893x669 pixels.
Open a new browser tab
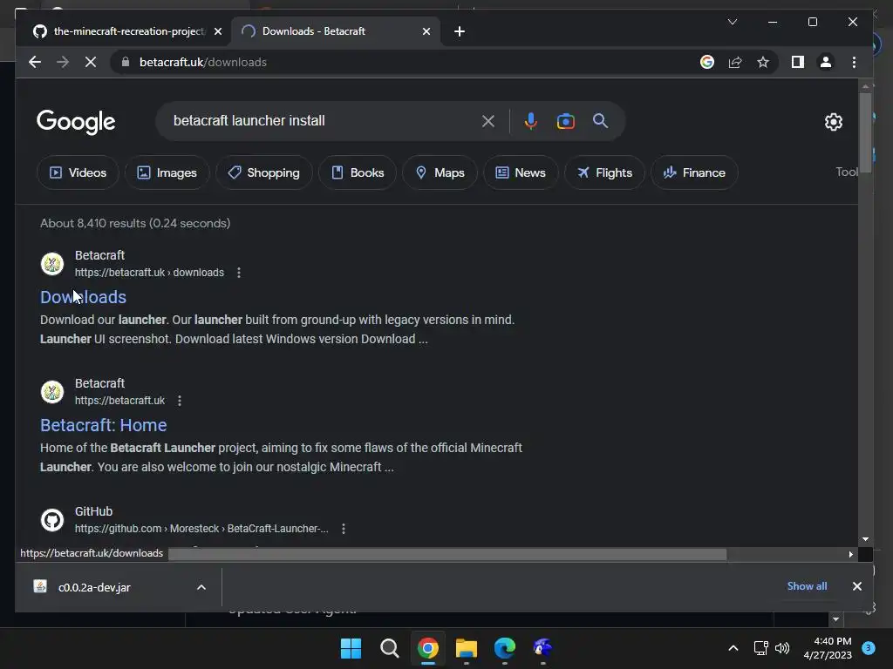coord(460,31)
